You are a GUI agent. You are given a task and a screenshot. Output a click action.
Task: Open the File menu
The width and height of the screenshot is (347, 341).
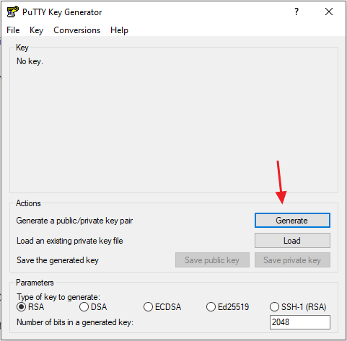point(13,30)
